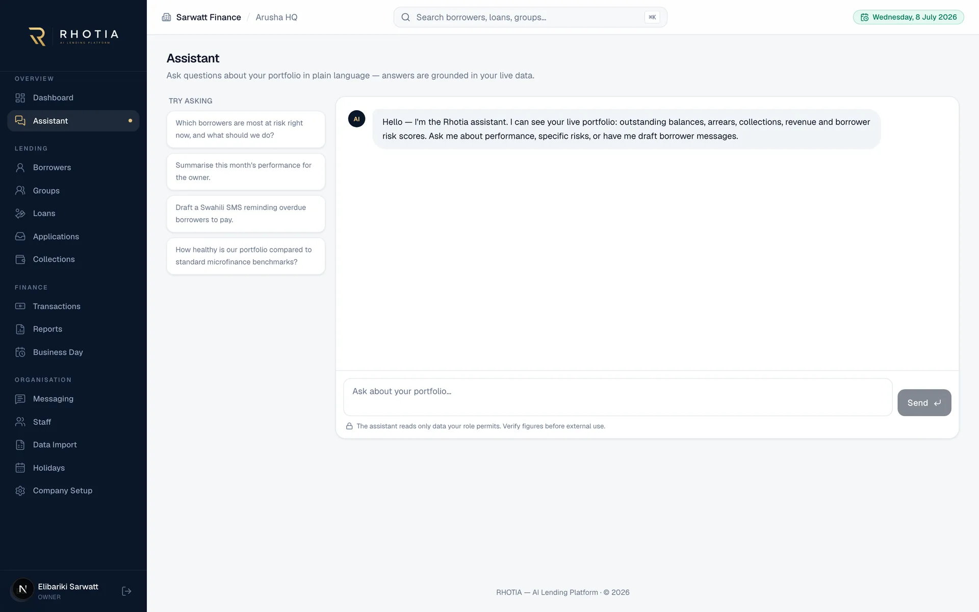
Task: Click the logout icon beside Elibariki Sarwatt
Action: (126, 591)
